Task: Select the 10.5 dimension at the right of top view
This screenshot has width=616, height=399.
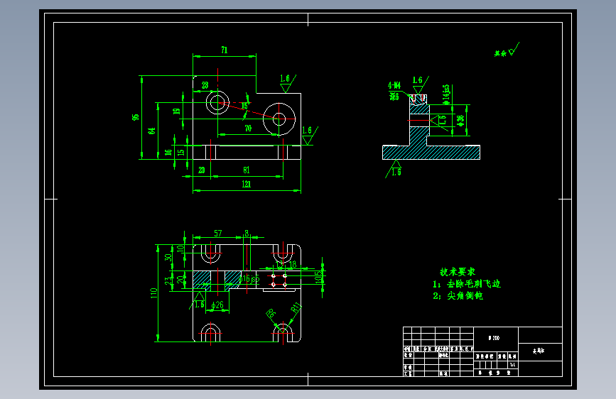Action: point(318,277)
